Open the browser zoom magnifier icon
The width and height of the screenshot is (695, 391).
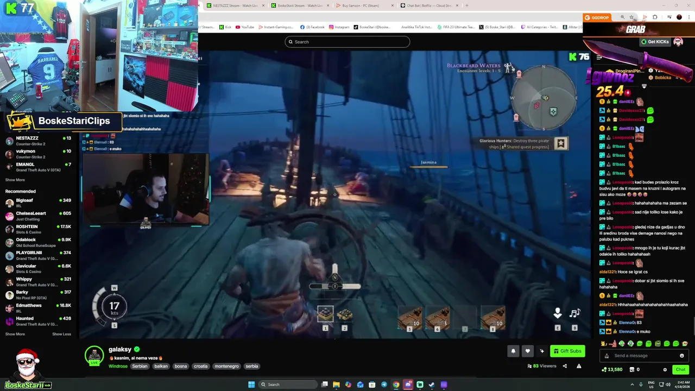click(x=622, y=17)
